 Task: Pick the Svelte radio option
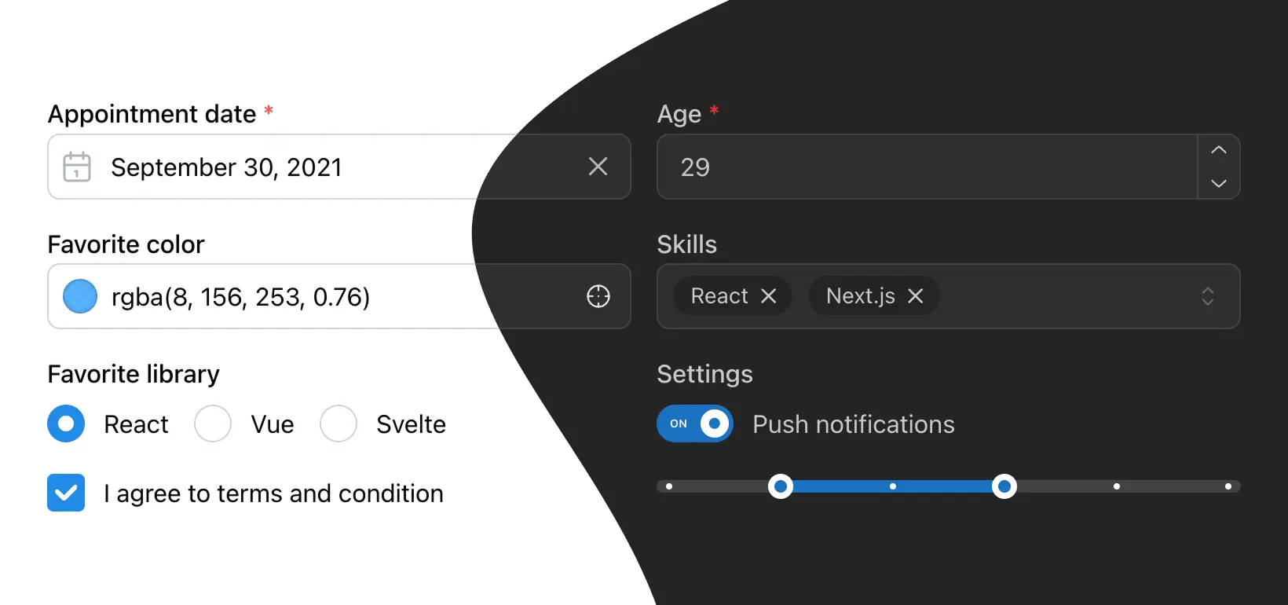click(x=338, y=424)
